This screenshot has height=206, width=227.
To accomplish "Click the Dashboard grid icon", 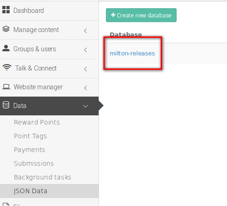I will pos(6,10).
